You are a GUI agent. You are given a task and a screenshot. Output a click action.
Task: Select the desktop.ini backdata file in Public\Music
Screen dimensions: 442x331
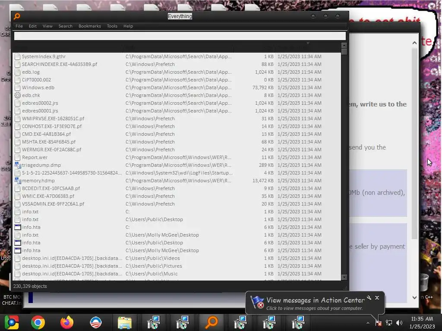coord(72,274)
